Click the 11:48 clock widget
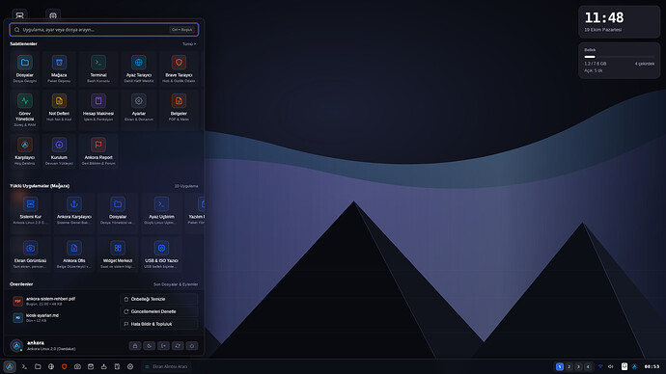Image resolution: width=666 pixels, height=374 pixels. 619,22
